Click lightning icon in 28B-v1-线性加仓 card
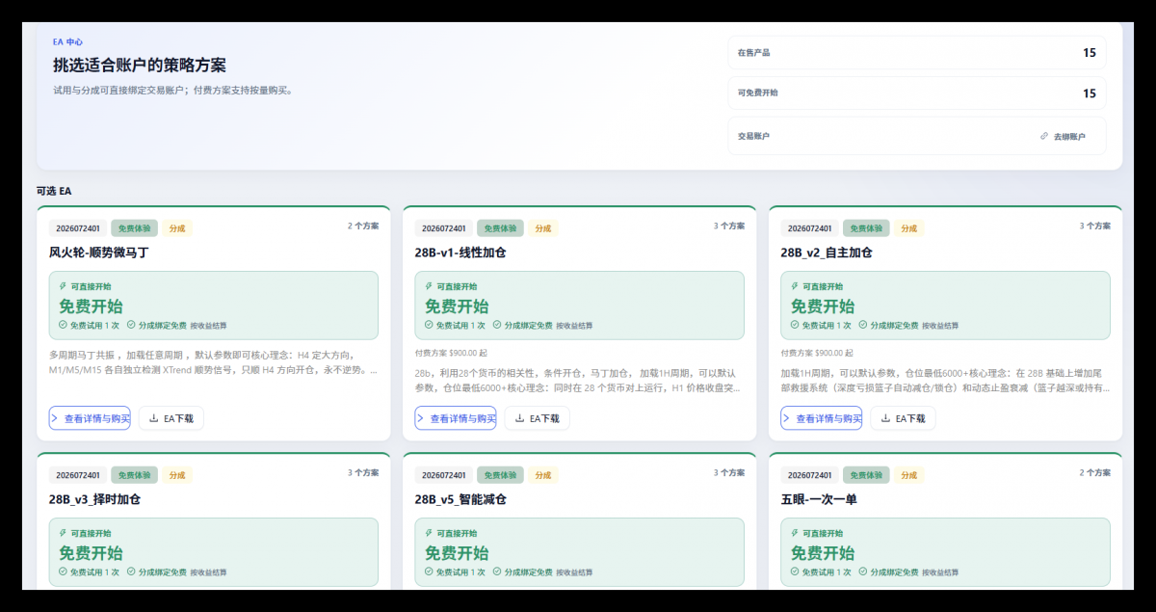The width and height of the screenshot is (1156, 612). 429,286
